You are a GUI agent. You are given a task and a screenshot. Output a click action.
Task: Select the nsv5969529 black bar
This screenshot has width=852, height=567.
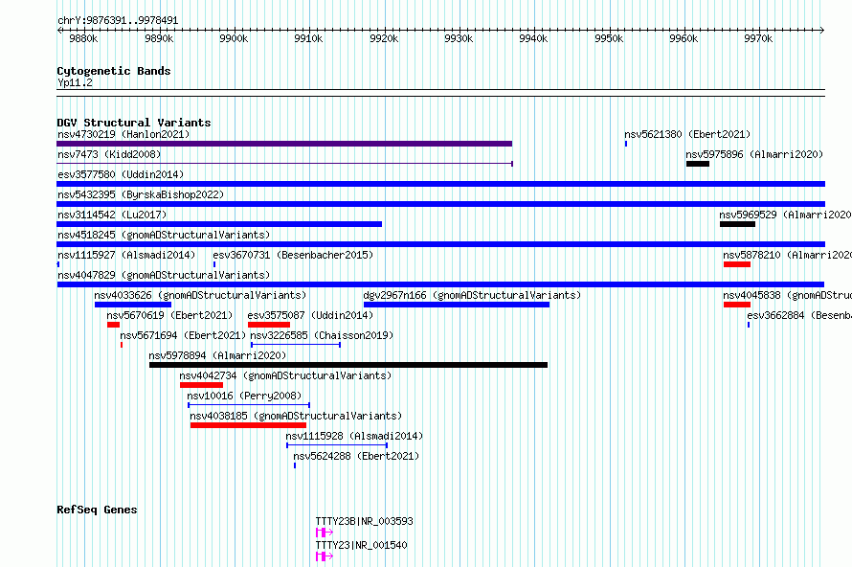coord(737,224)
